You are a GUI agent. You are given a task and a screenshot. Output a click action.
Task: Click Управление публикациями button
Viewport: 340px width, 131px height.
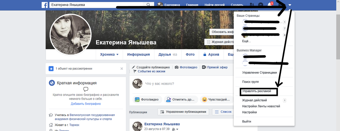[183, 112]
